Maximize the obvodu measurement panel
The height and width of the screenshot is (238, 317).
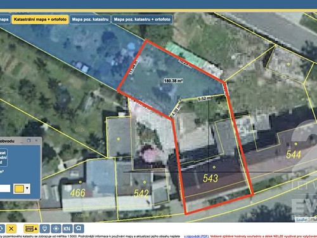[x=29, y=140]
